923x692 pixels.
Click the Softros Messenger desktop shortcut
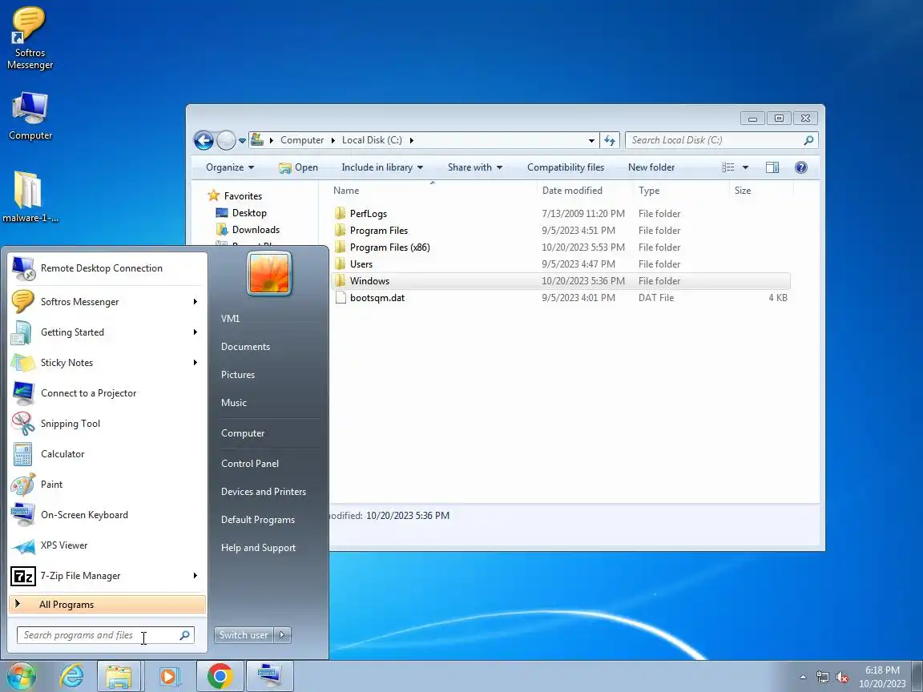coord(30,38)
